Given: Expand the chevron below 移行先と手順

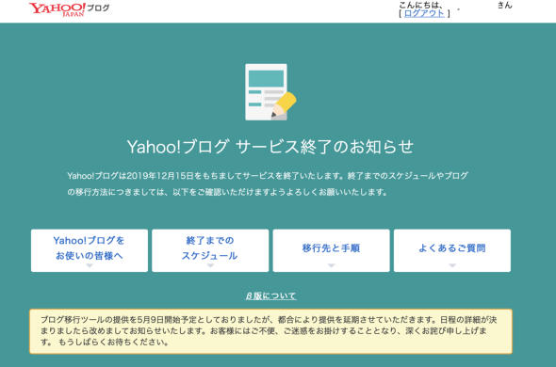Looking at the screenshot, I should (331, 265).
